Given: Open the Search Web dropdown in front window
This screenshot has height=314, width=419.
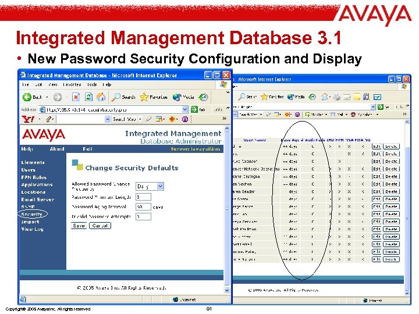Looking at the screenshot, I should tap(140, 119).
